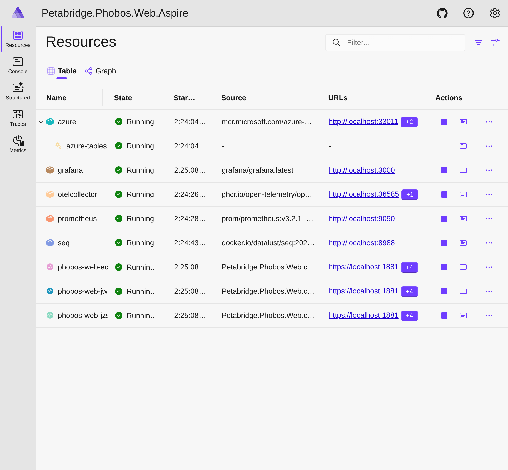The height and width of the screenshot is (470, 508).
Task: Go to the Resources sidebar page
Action: pos(18,39)
